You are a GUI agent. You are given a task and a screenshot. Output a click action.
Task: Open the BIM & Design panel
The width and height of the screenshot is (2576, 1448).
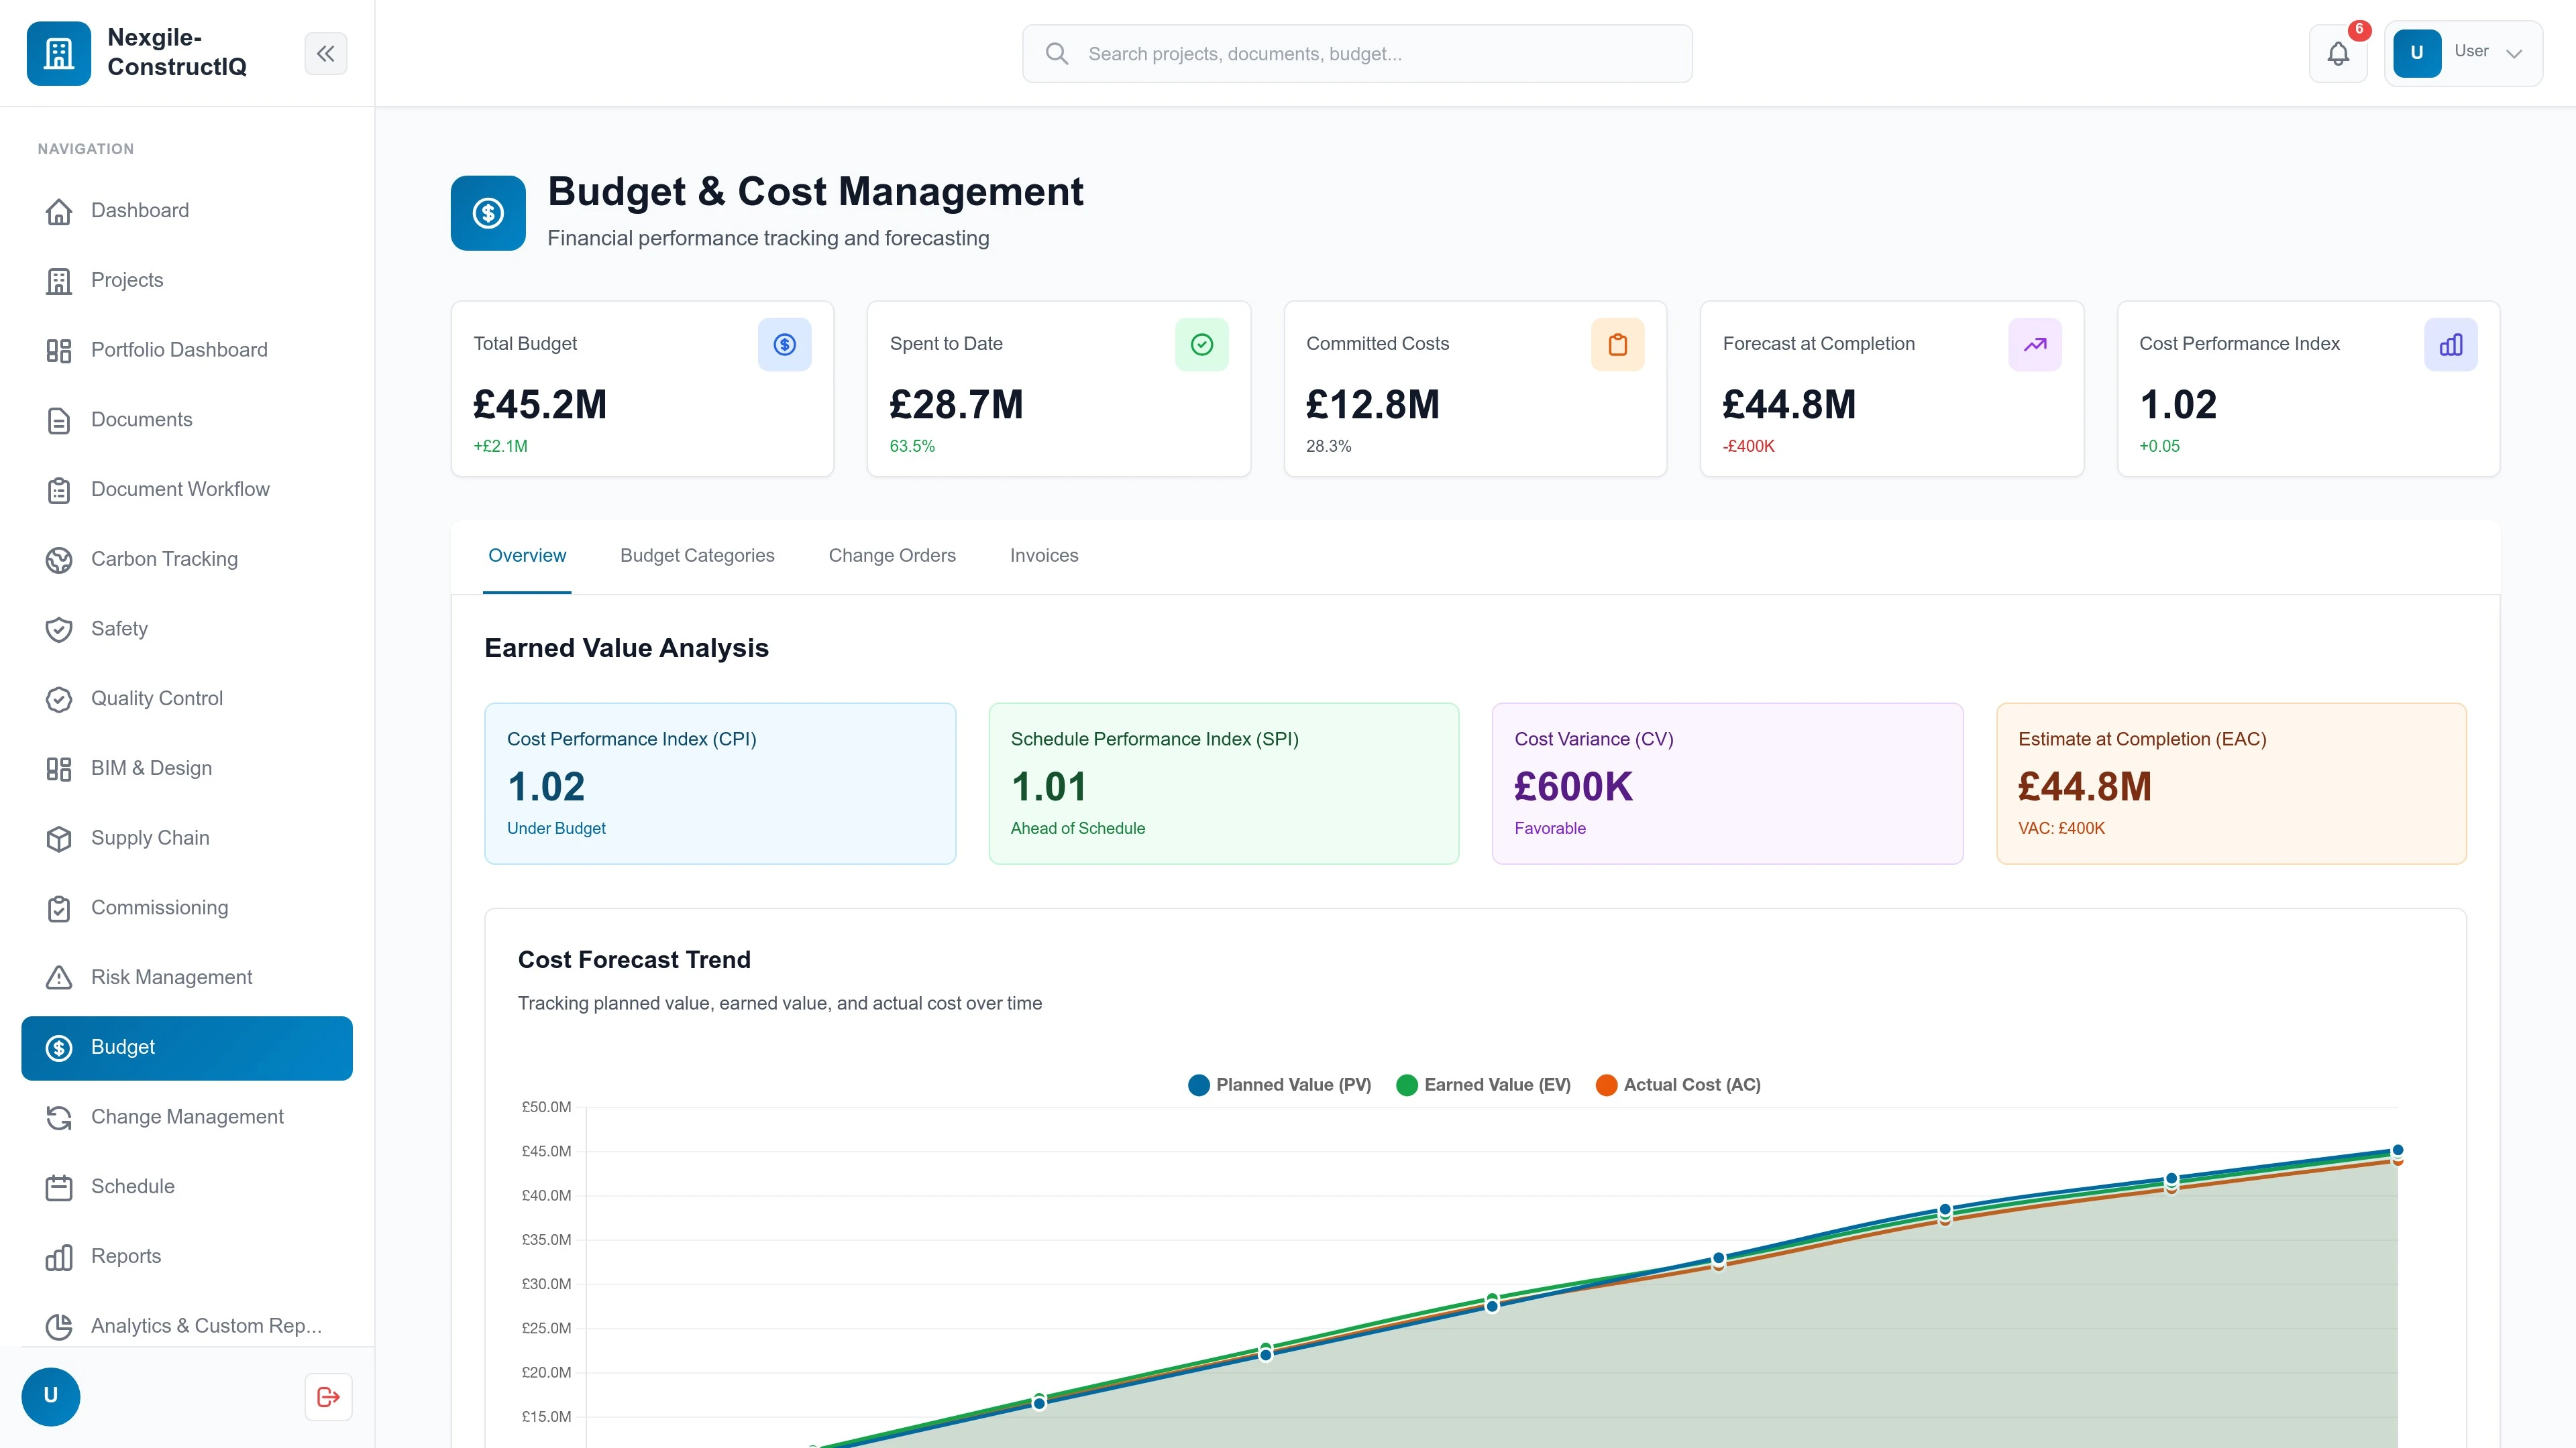click(x=151, y=768)
